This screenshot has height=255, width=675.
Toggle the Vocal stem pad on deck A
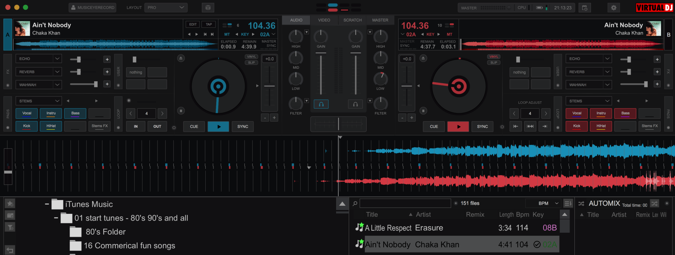click(27, 113)
